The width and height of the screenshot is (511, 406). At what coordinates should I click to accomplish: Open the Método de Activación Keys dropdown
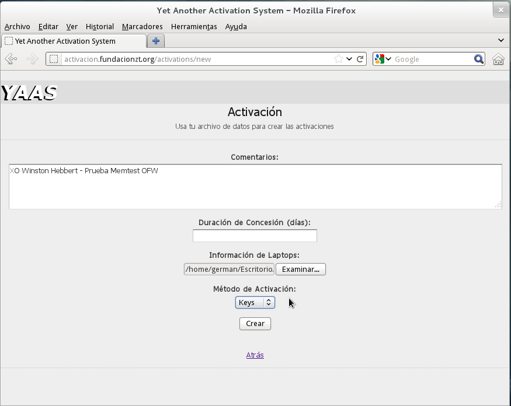(x=255, y=302)
